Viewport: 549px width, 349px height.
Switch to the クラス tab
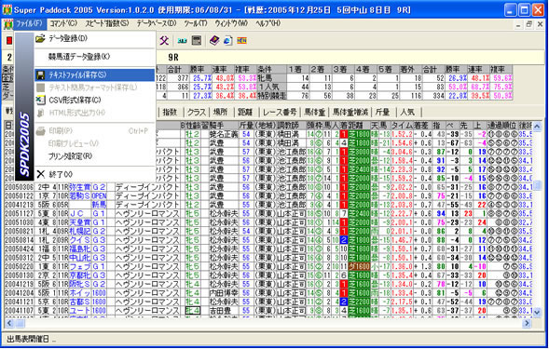[197, 112]
